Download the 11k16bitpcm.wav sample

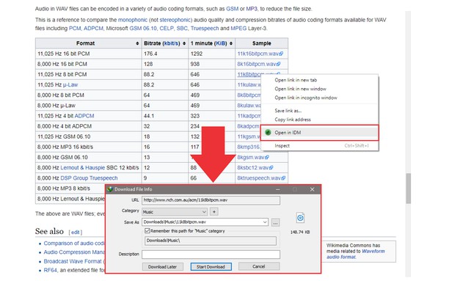[258, 54]
